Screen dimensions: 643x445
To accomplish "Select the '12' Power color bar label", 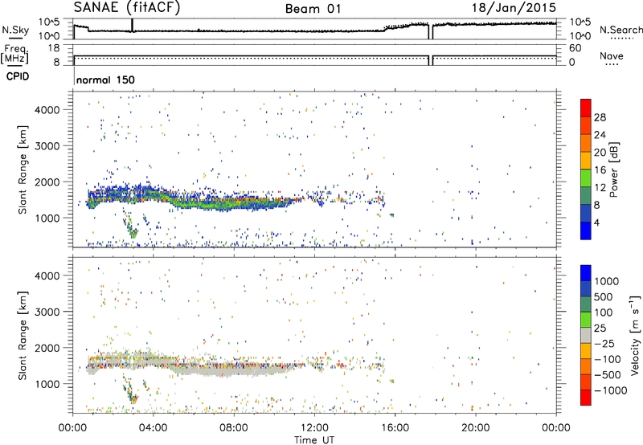I will point(600,188).
